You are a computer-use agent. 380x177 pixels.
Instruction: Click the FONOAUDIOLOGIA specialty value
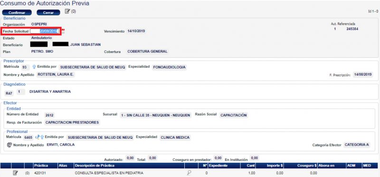point(170,67)
